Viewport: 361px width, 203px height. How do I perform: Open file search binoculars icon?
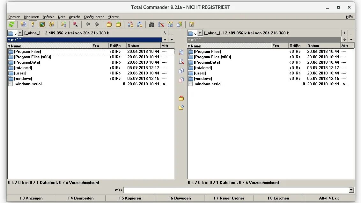tap(152, 24)
